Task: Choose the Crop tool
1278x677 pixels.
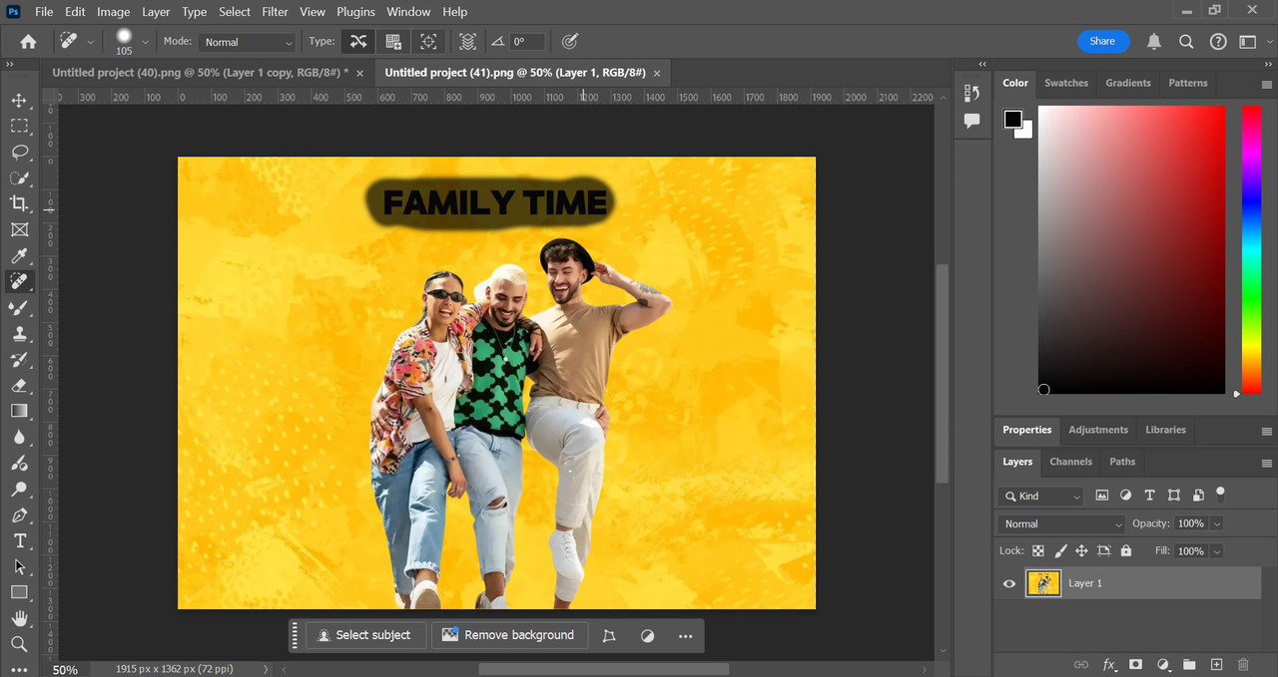Action: tap(19, 203)
